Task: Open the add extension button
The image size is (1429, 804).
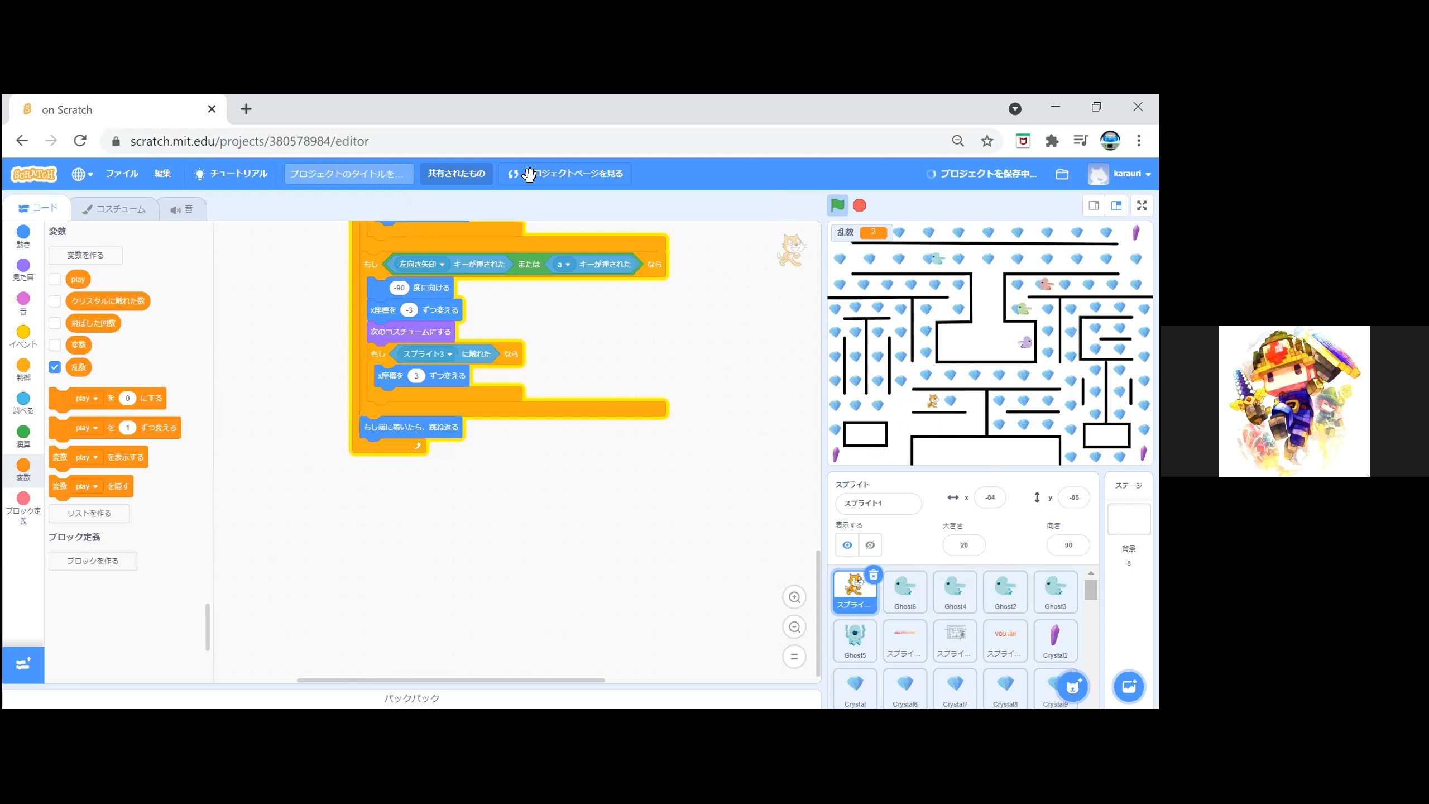Action: coord(23,664)
